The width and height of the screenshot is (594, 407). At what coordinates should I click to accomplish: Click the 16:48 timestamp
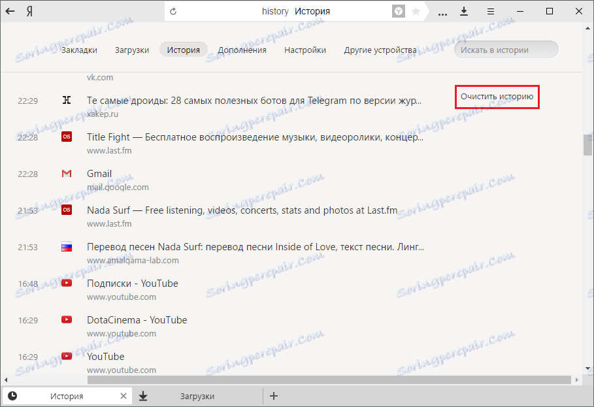click(x=28, y=284)
